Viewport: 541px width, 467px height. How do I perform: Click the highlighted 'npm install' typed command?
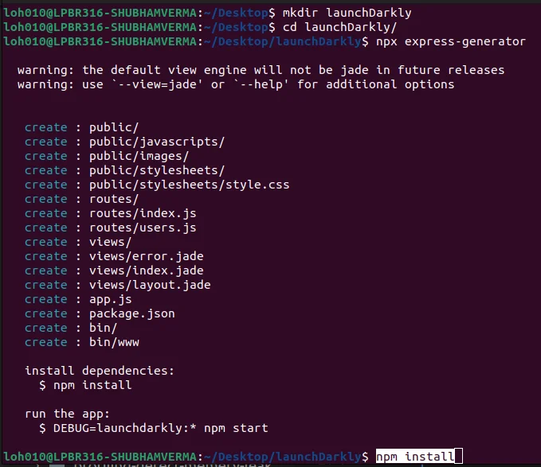pyautogui.click(x=415, y=457)
